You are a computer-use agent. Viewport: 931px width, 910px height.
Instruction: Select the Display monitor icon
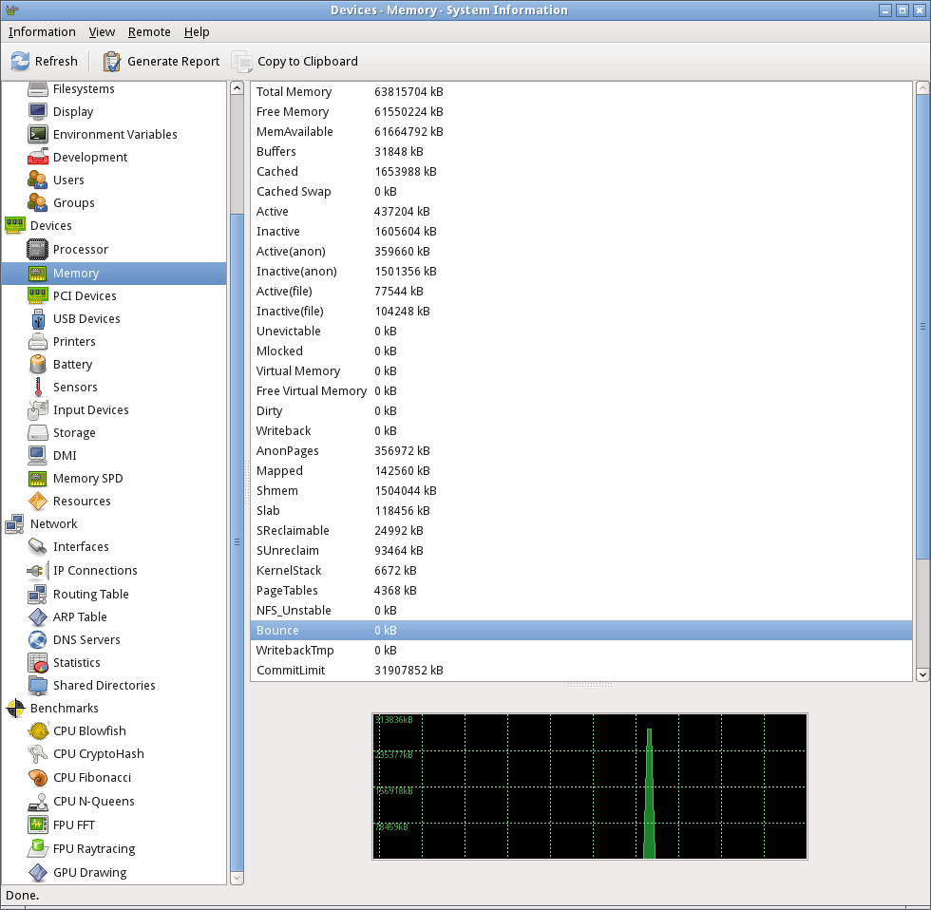(38, 111)
